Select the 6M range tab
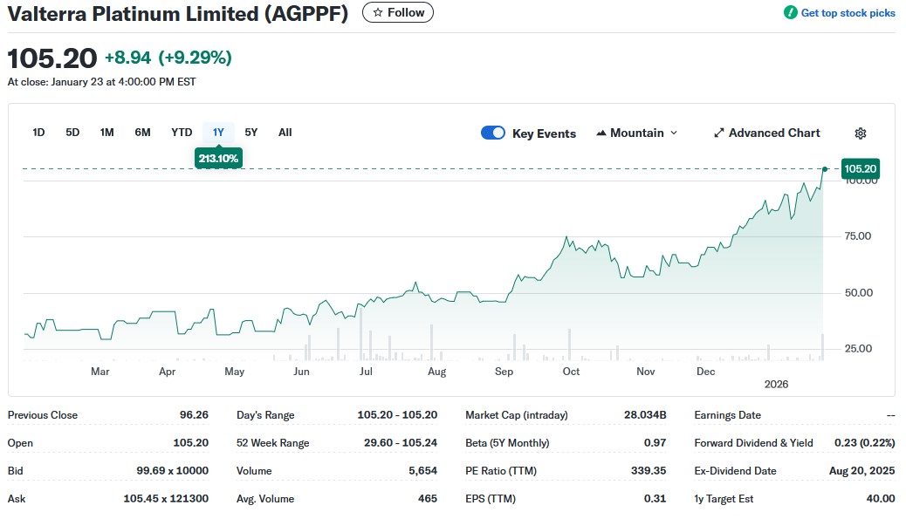Viewport: 906px width, 519px height. pyautogui.click(x=143, y=133)
